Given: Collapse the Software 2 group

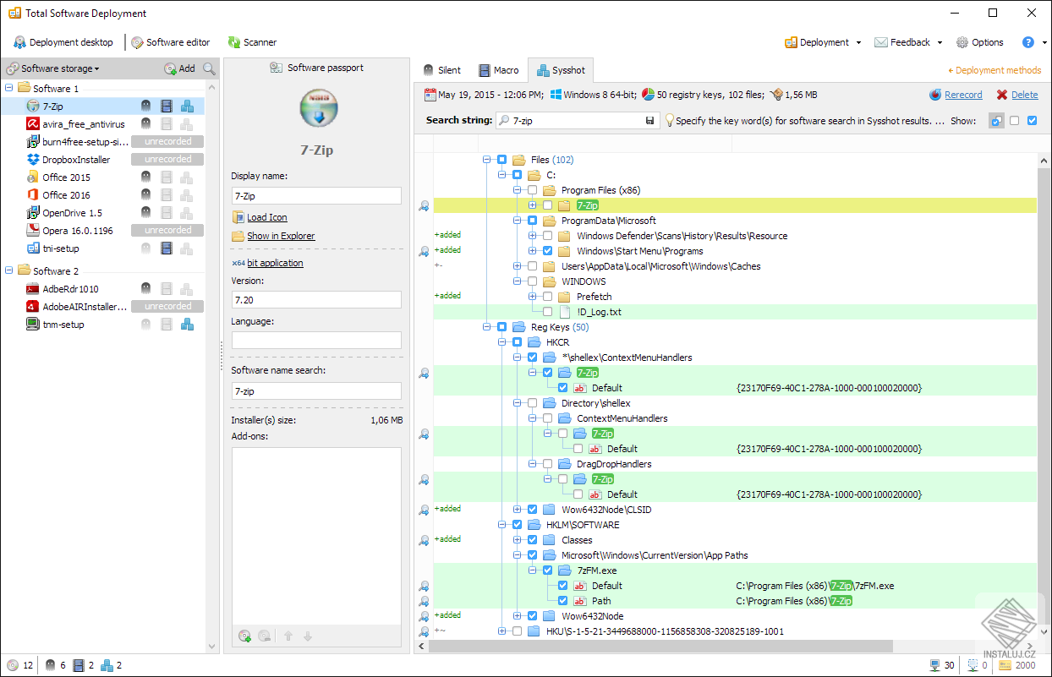Looking at the screenshot, I should click(x=9, y=270).
